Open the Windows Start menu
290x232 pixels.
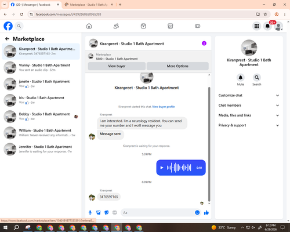(5, 227)
